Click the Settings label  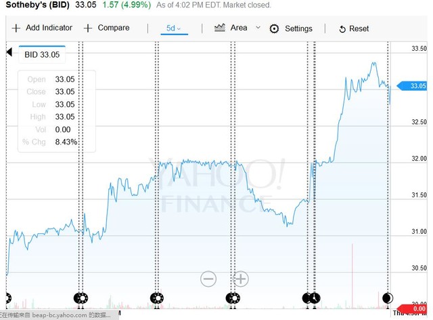pyautogui.click(x=298, y=28)
